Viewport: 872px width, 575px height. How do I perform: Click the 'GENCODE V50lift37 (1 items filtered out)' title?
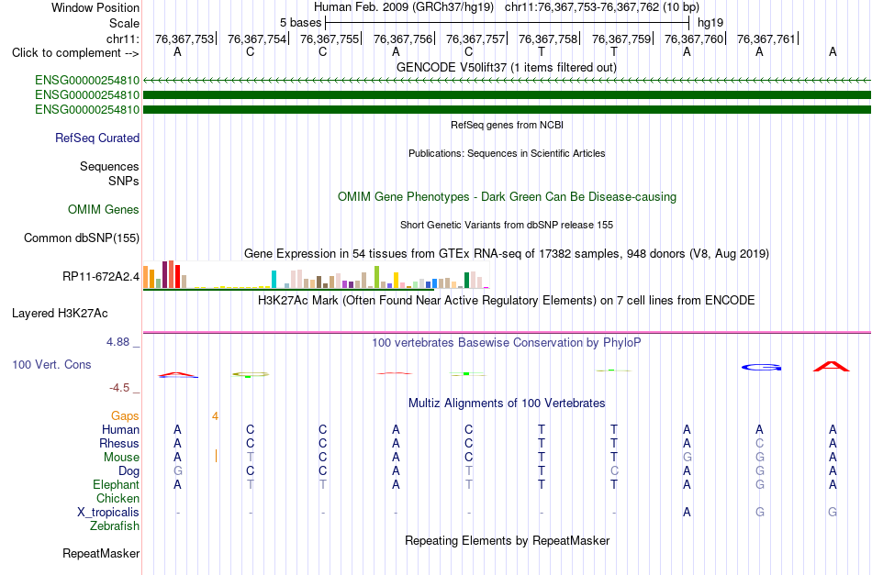tap(507, 67)
